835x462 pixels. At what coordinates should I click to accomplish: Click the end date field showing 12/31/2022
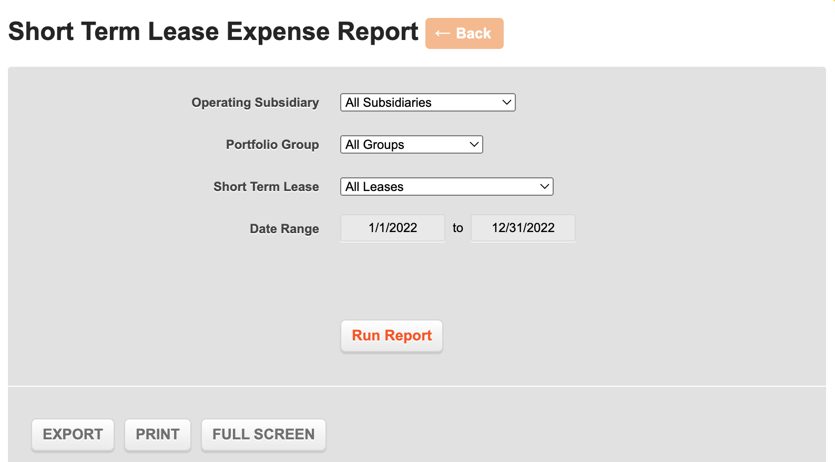[x=523, y=228]
